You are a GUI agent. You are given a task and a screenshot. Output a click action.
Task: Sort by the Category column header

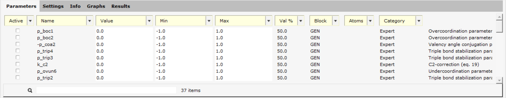(x=397, y=21)
